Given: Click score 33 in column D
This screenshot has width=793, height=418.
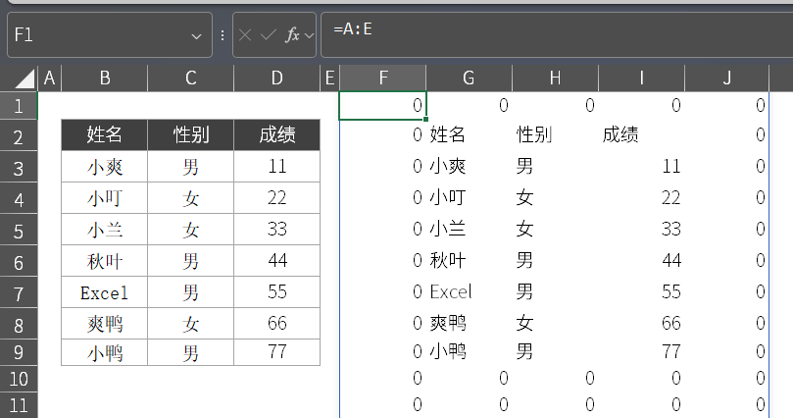Looking at the screenshot, I should (x=276, y=230).
